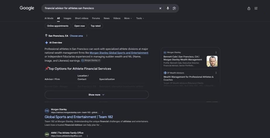
Task: Click the Google logo
Action: click(x=27, y=8)
